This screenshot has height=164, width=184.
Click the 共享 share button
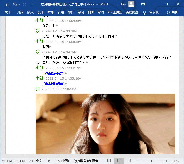tap(172, 12)
